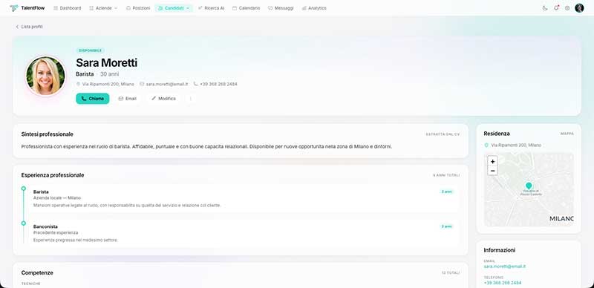Click the Residenza address pin icon
This screenshot has width=594, height=288.
point(486,145)
